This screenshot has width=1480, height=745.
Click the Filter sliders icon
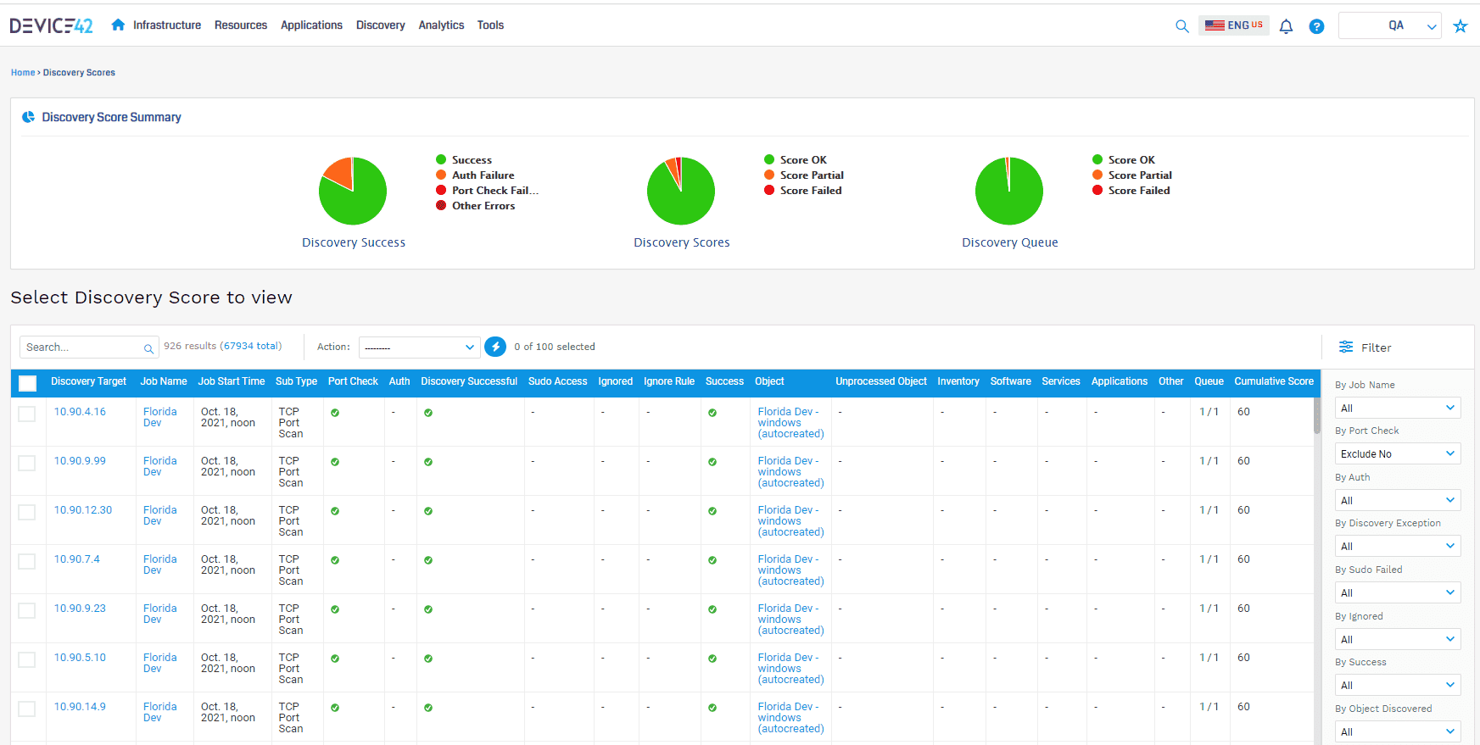[x=1346, y=347]
